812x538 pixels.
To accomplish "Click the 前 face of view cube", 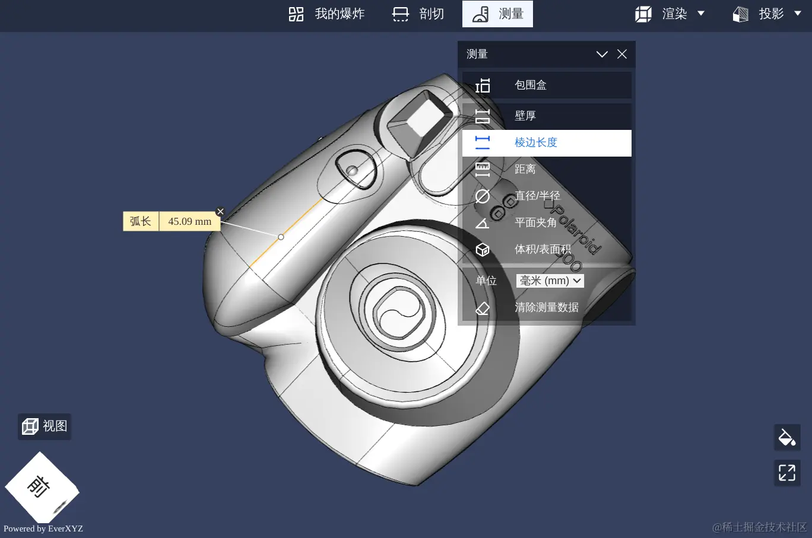I will coord(40,487).
